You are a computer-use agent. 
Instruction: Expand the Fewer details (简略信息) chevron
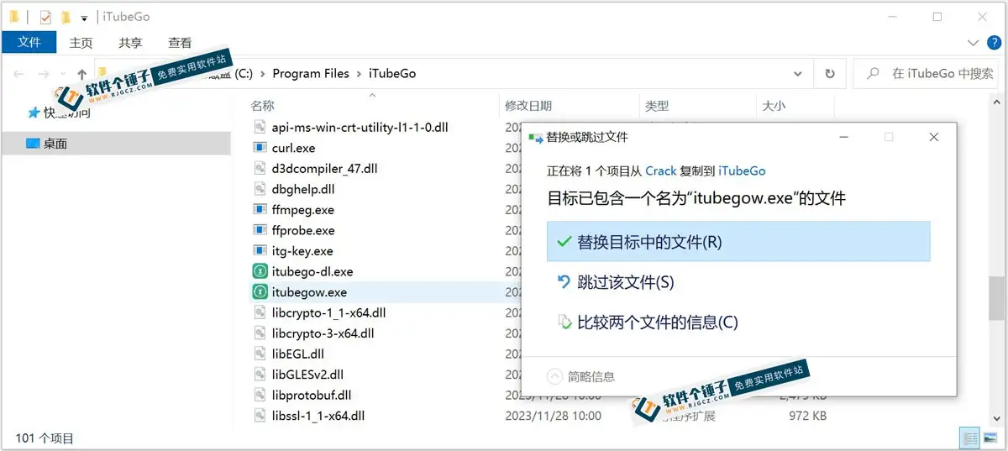pyautogui.click(x=555, y=376)
